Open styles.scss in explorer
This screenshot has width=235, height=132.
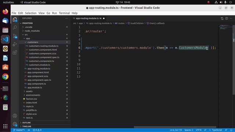(x=31, y=114)
